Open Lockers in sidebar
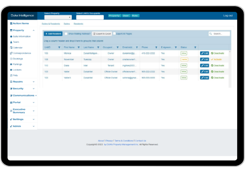This screenshot has height=173, width=245. (x=16, y=70)
